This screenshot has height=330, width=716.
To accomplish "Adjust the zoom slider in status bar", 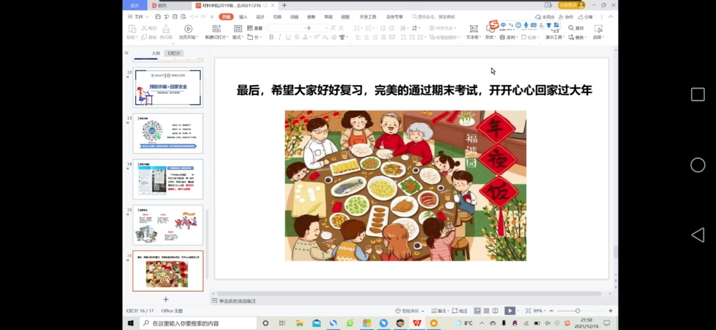I will pyautogui.click(x=578, y=311).
